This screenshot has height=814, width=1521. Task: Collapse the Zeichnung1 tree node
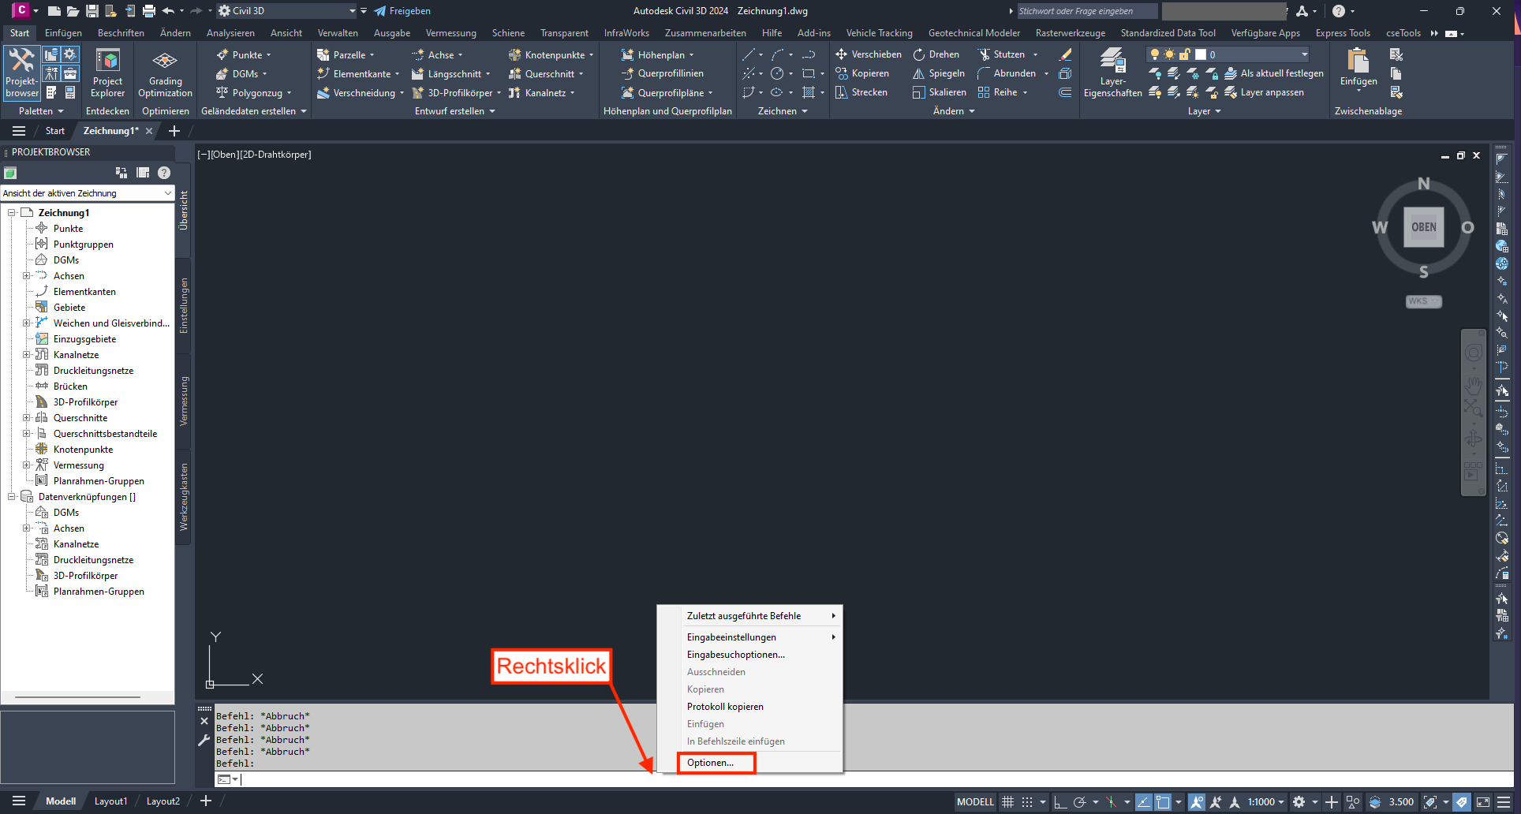click(x=12, y=213)
